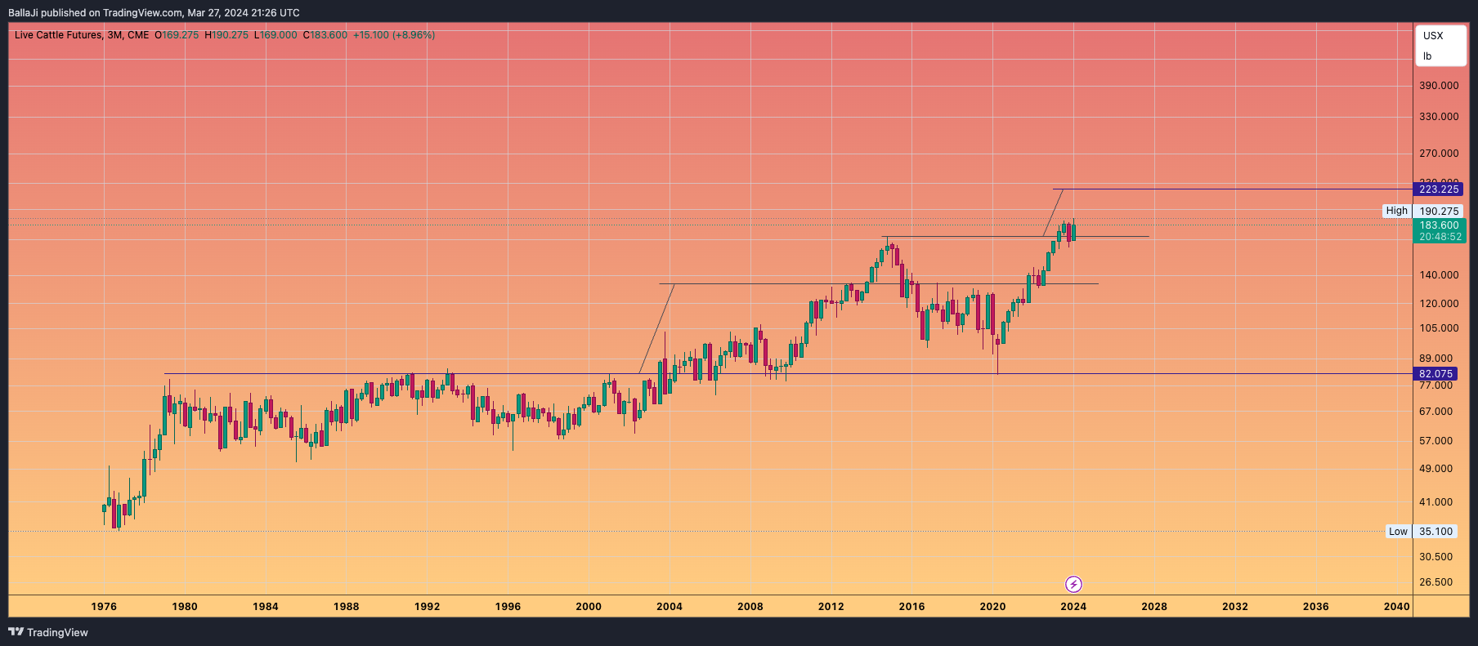Click the 26.500 price axis label
Screen dimensions: 1478x646
(x=1436, y=582)
